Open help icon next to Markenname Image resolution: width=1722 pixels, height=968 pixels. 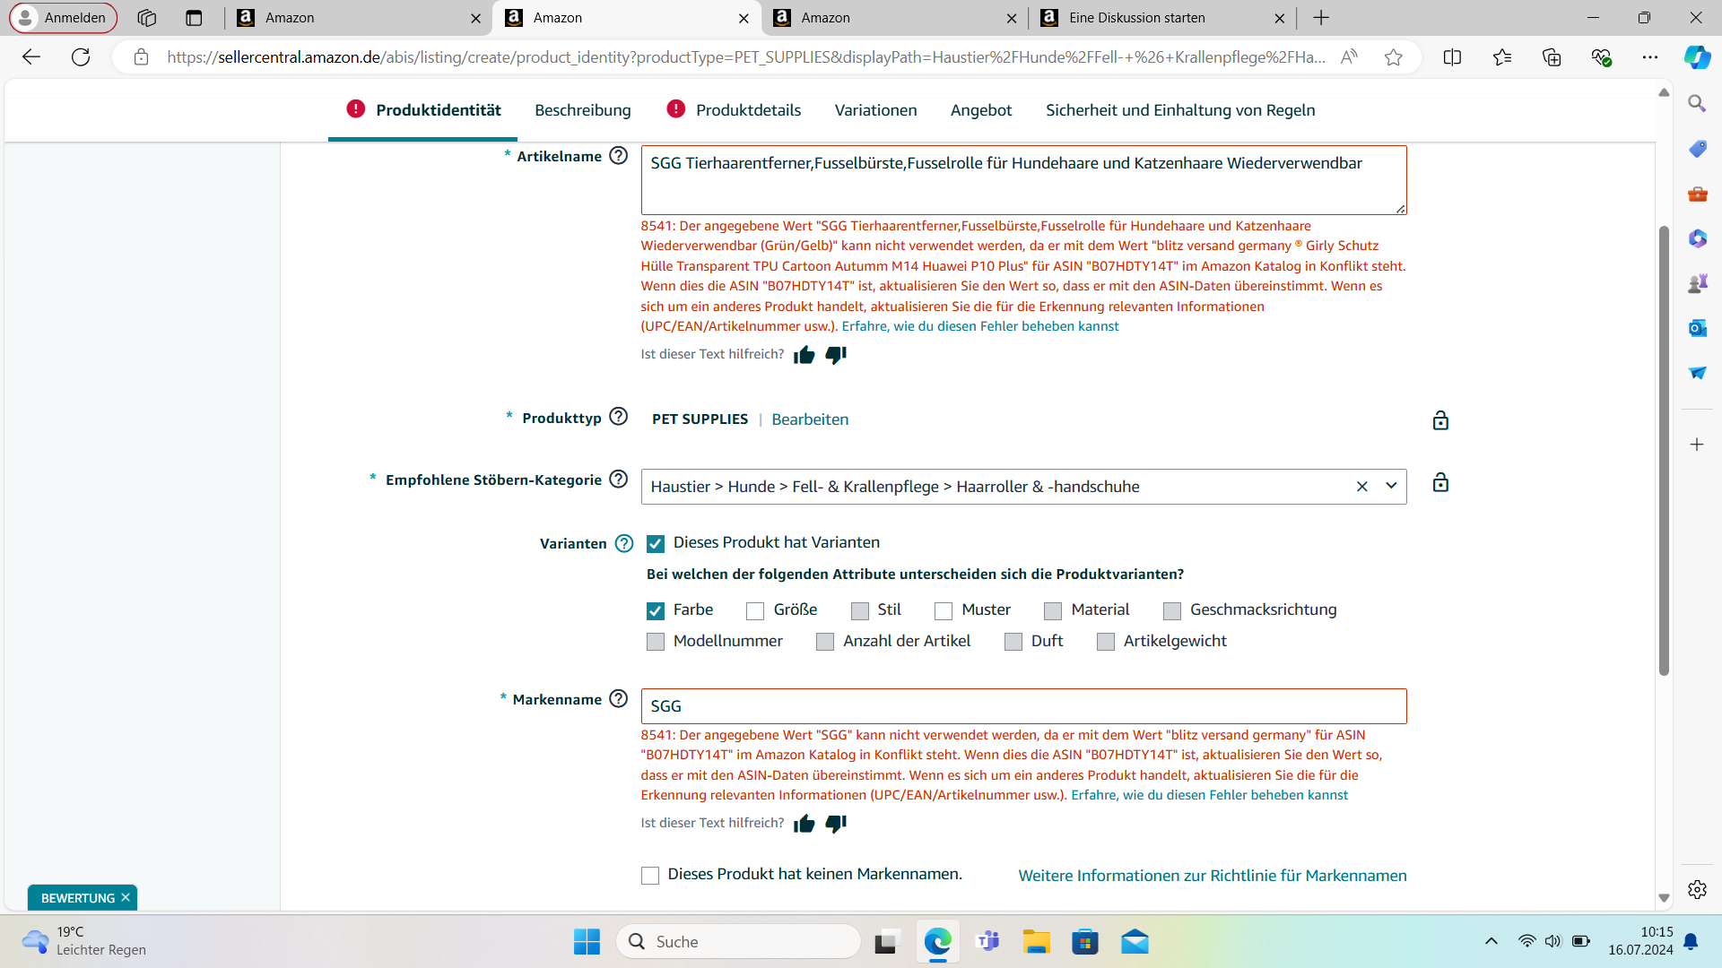coord(618,699)
